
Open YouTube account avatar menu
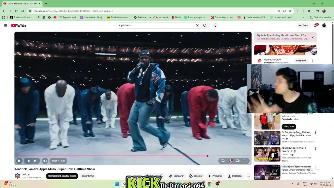pos(324,25)
